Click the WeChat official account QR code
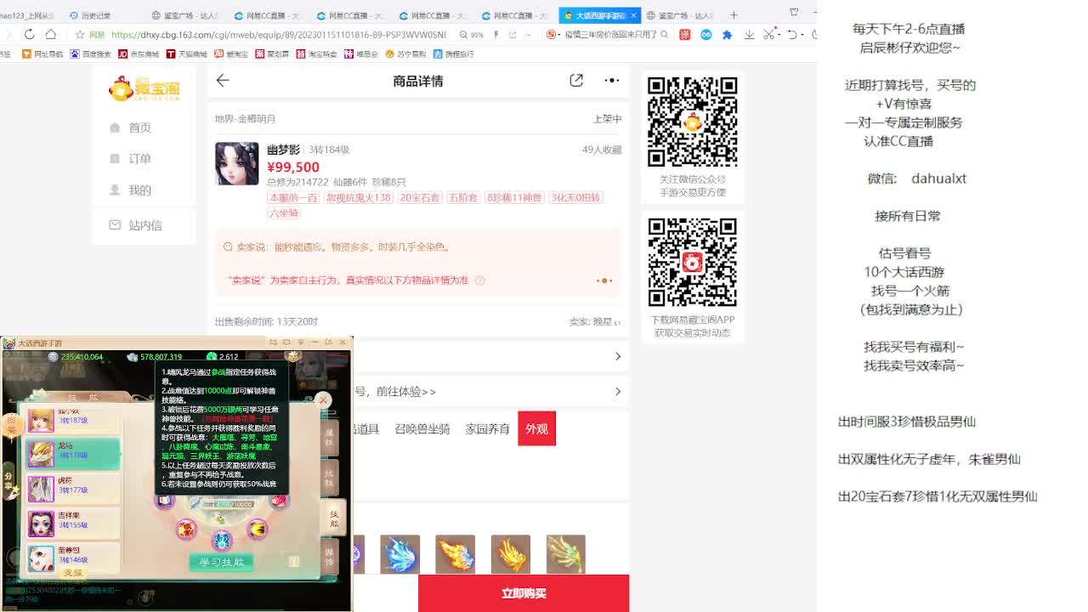Screen dimensions: 1088x612 [693, 122]
